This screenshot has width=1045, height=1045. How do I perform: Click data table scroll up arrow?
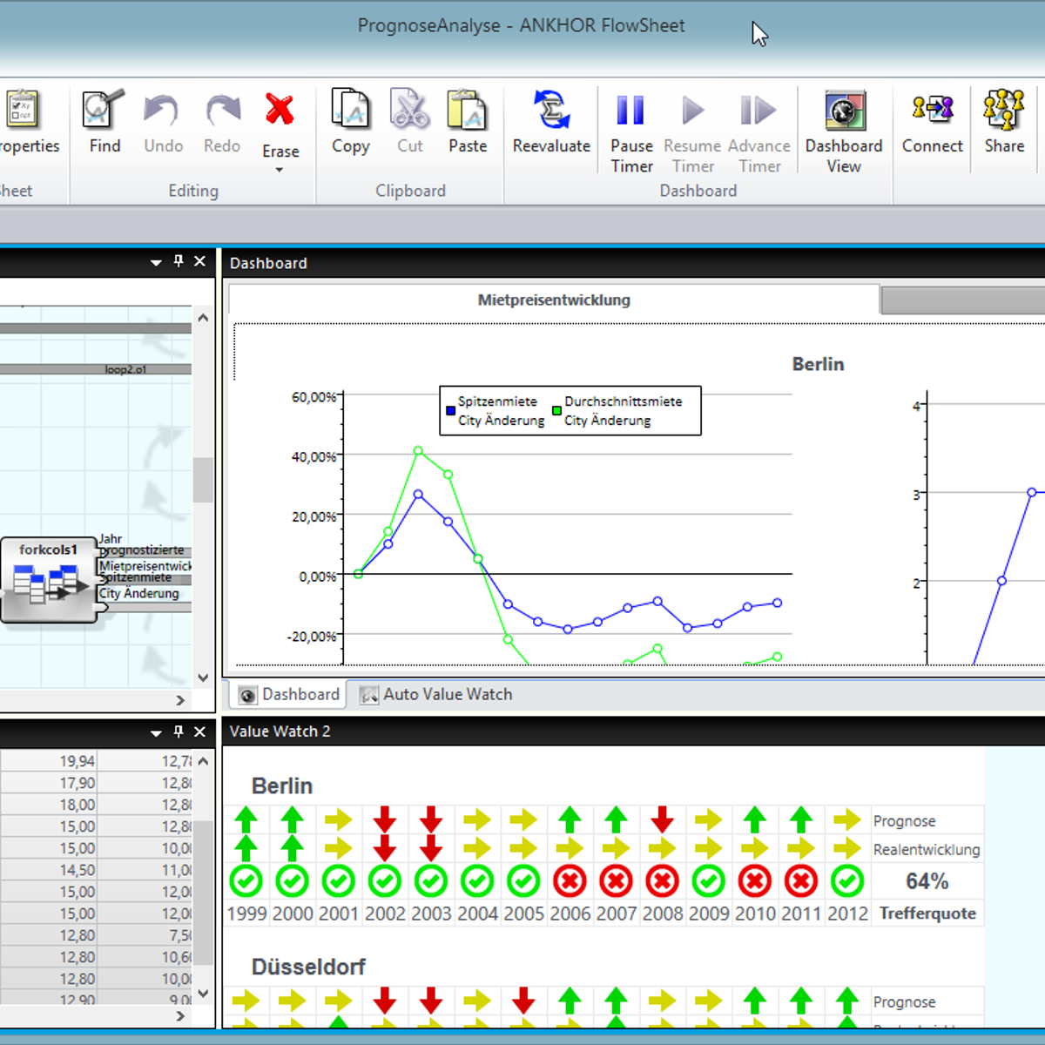coord(203,761)
